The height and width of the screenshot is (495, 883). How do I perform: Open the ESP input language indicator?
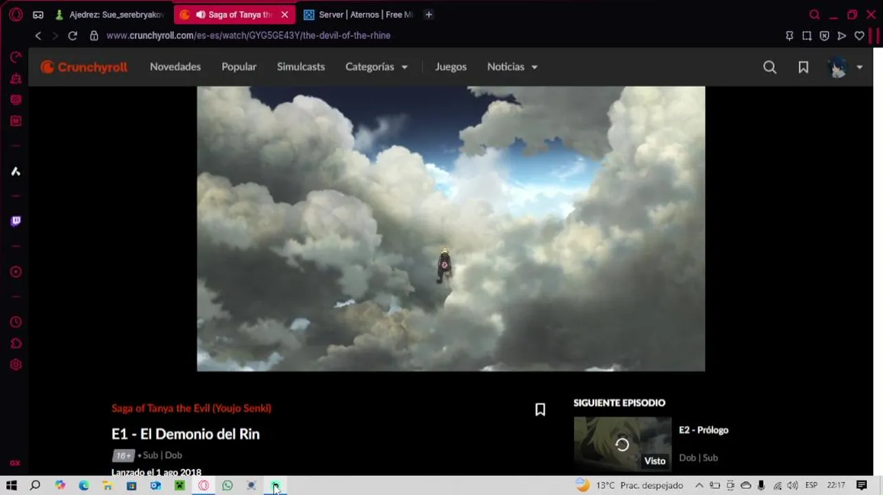coord(811,485)
